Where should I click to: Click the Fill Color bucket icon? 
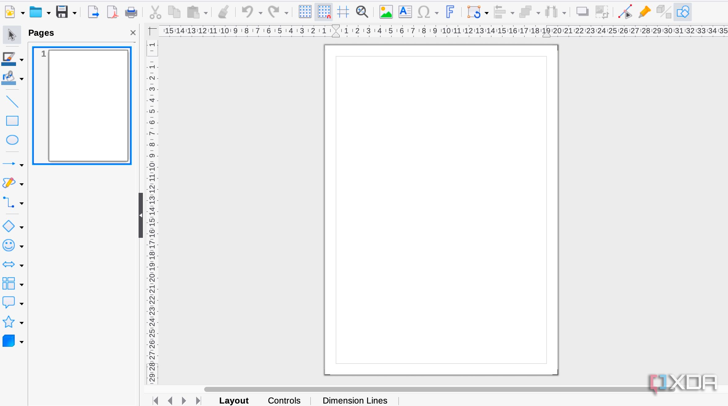9,78
